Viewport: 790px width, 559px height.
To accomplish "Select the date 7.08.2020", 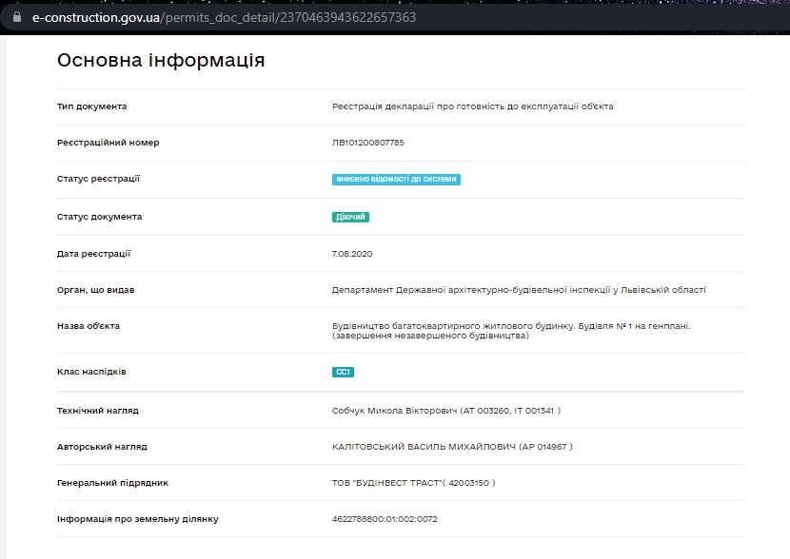I will [351, 254].
